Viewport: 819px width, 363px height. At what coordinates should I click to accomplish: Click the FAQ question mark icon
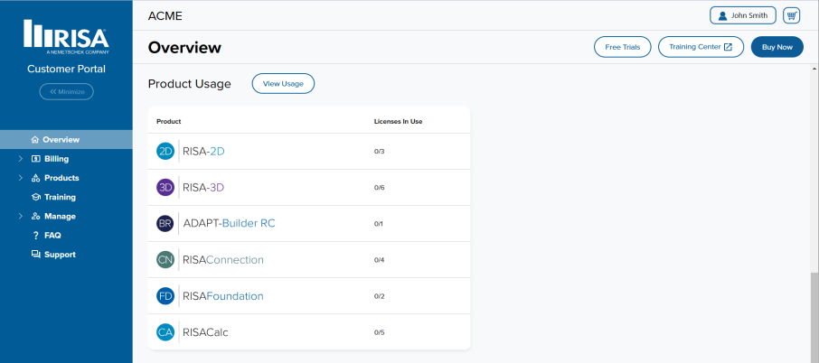(36, 235)
